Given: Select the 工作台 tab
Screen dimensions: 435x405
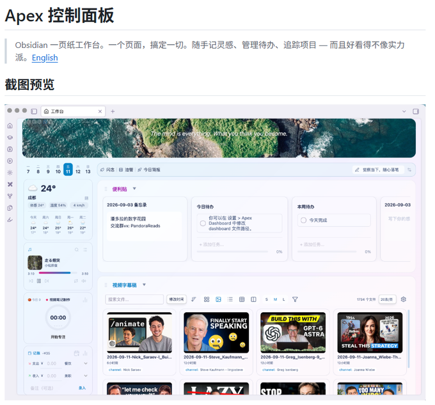Looking at the screenshot, I should 73,111.
